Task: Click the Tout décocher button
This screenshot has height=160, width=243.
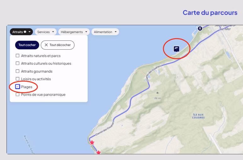Action: 58,45
